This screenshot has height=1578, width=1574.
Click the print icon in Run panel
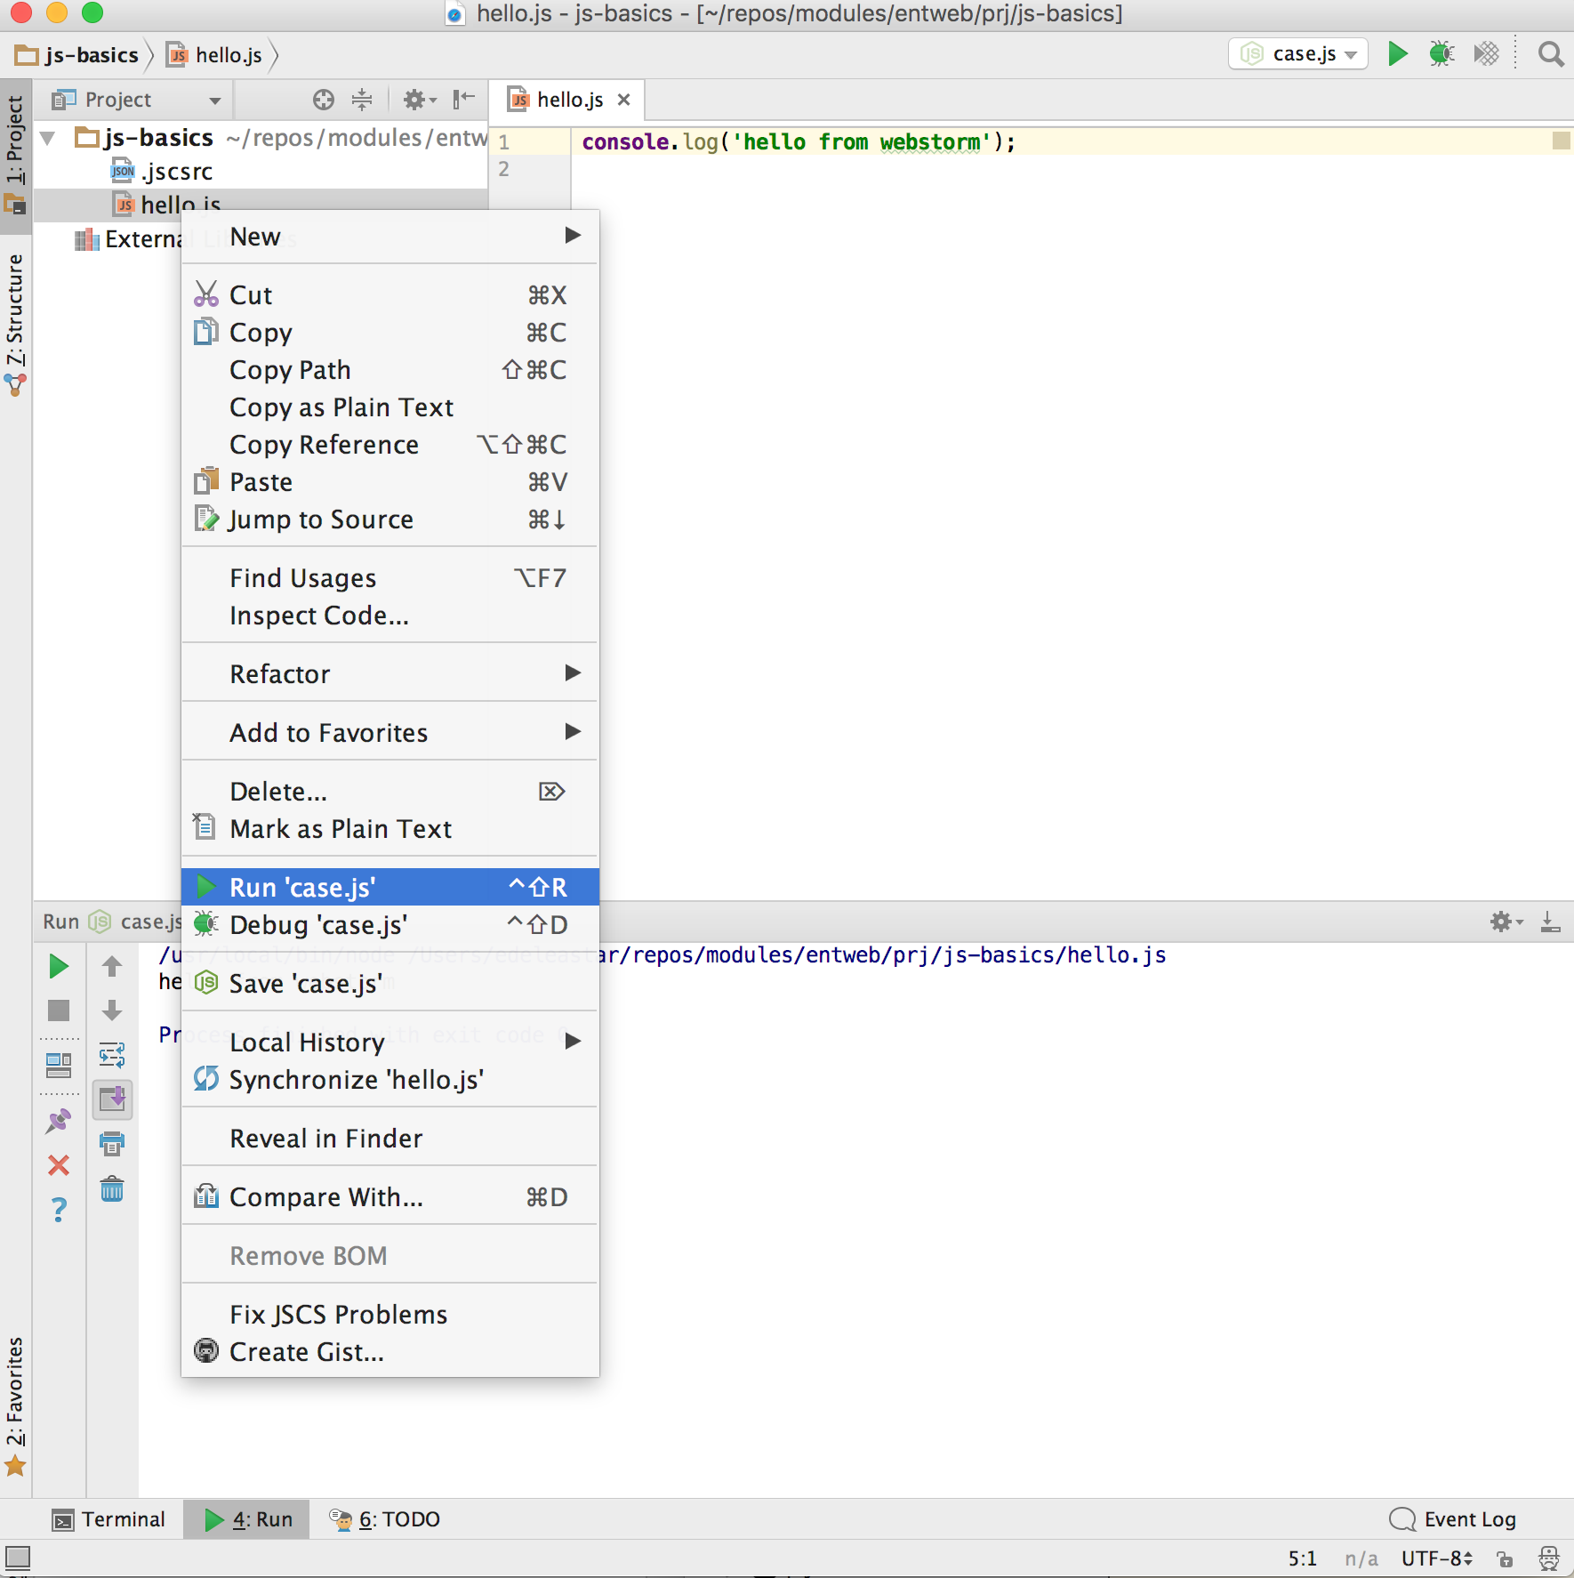tap(112, 1144)
